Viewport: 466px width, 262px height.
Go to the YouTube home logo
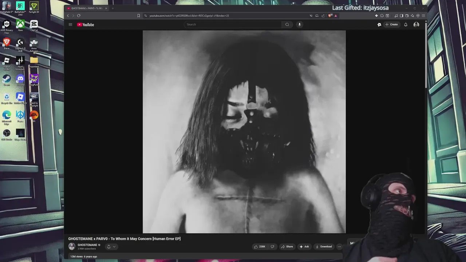tap(86, 25)
